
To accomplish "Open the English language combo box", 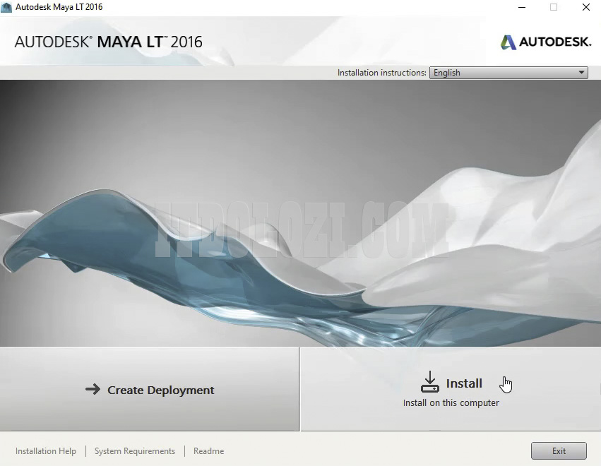I will pyautogui.click(x=503, y=73).
